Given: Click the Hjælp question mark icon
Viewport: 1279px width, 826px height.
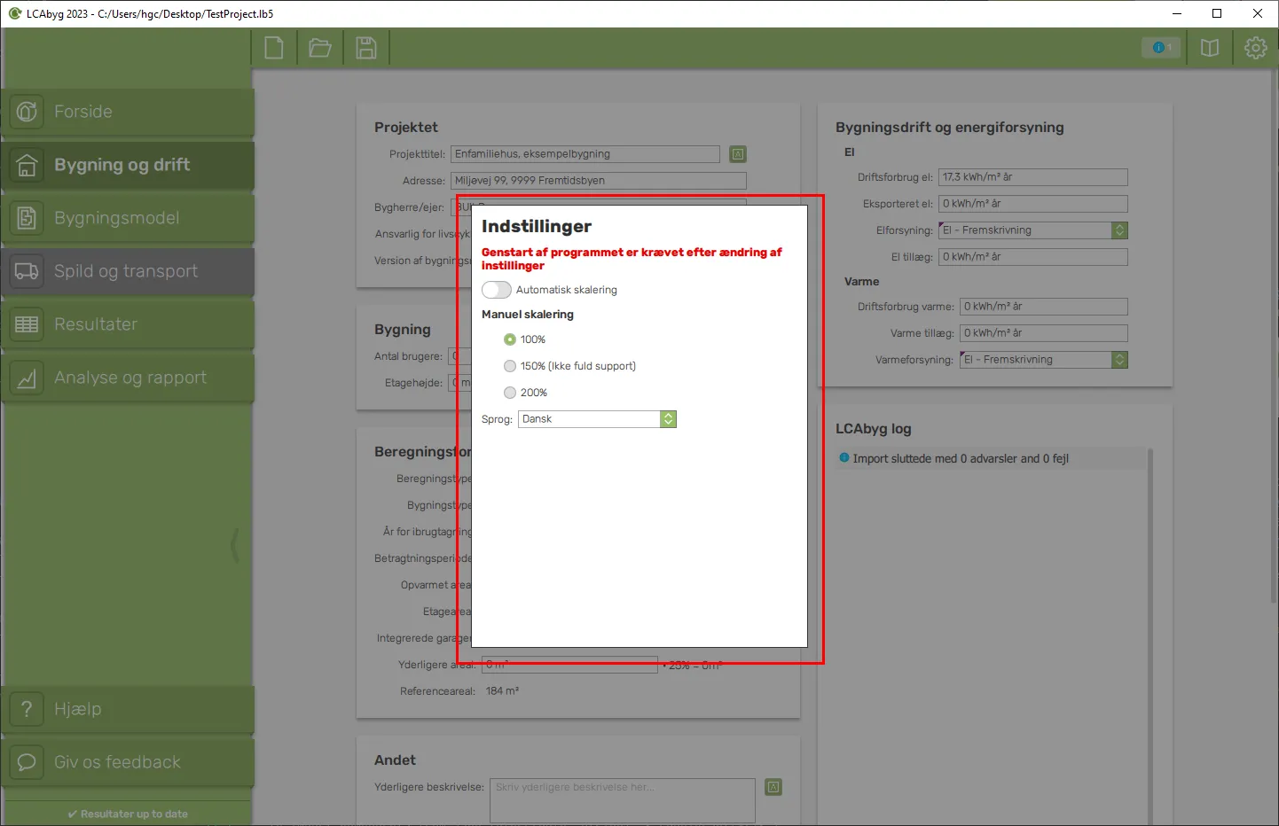Looking at the screenshot, I should [27, 709].
